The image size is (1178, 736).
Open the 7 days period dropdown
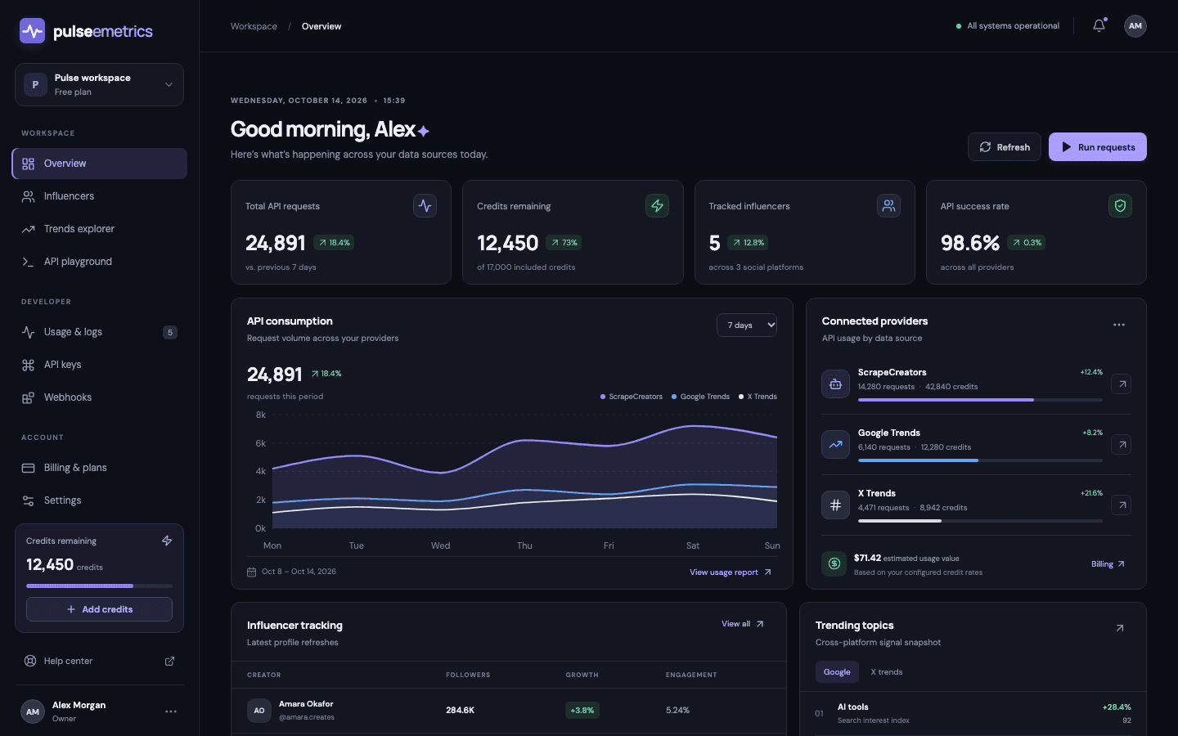click(x=747, y=325)
